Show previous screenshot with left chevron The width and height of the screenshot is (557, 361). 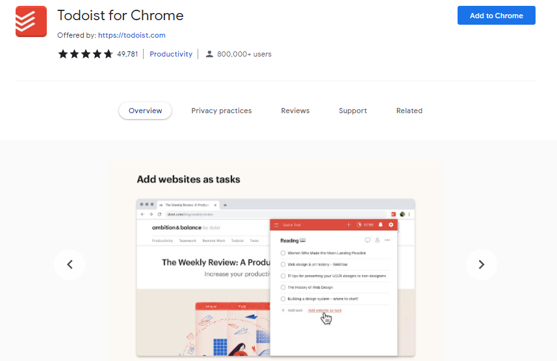[x=70, y=264]
